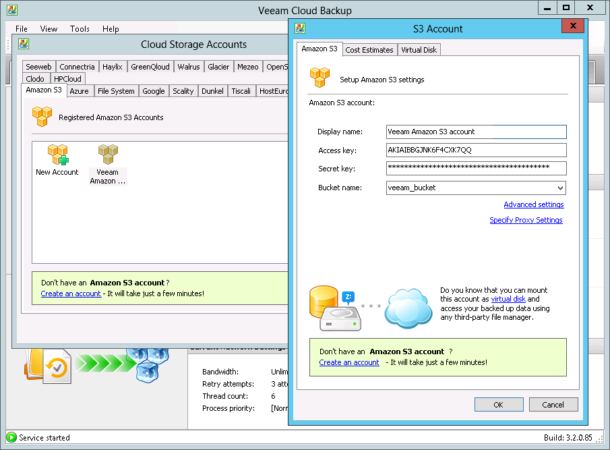Select the Connectria storage tab
The width and height of the screenshot is (610, 450).
point(77,67)
